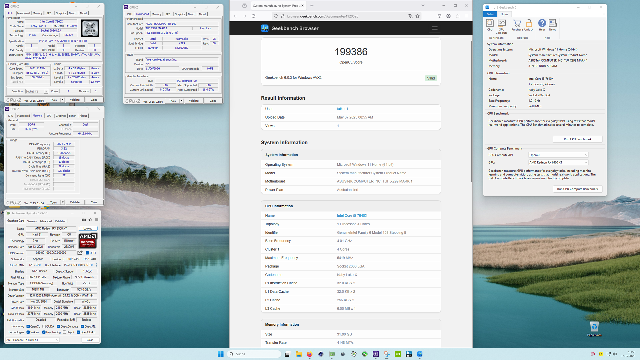640x360 pixels.
Task: Expand Tools dropdown arrow in CPU-Z CPU window
Action: click(x=62, y=100)
